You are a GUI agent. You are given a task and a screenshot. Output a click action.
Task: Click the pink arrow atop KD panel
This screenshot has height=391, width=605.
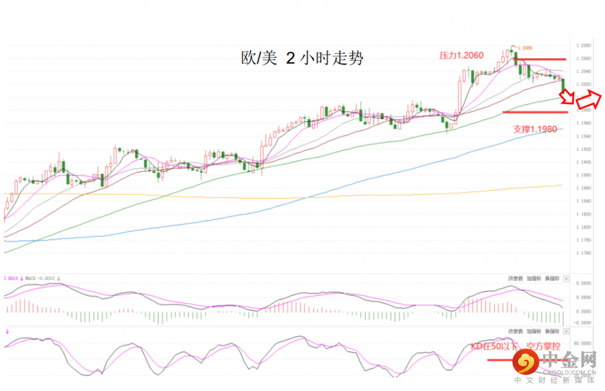(7, 331)
